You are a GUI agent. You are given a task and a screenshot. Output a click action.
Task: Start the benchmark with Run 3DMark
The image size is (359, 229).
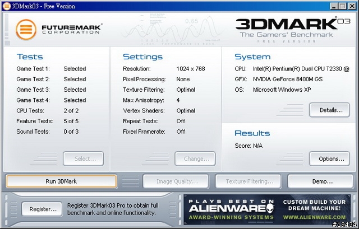point(61,181)
